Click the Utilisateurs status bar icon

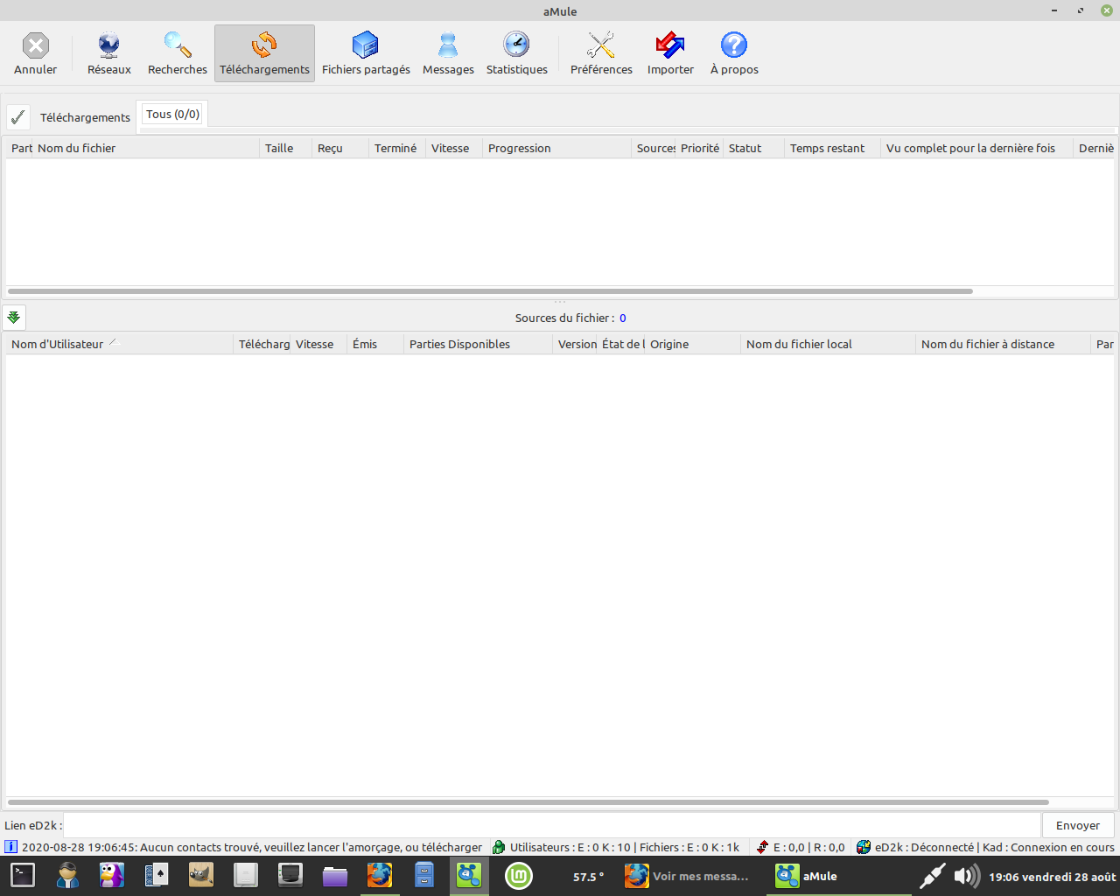point(499,847)
